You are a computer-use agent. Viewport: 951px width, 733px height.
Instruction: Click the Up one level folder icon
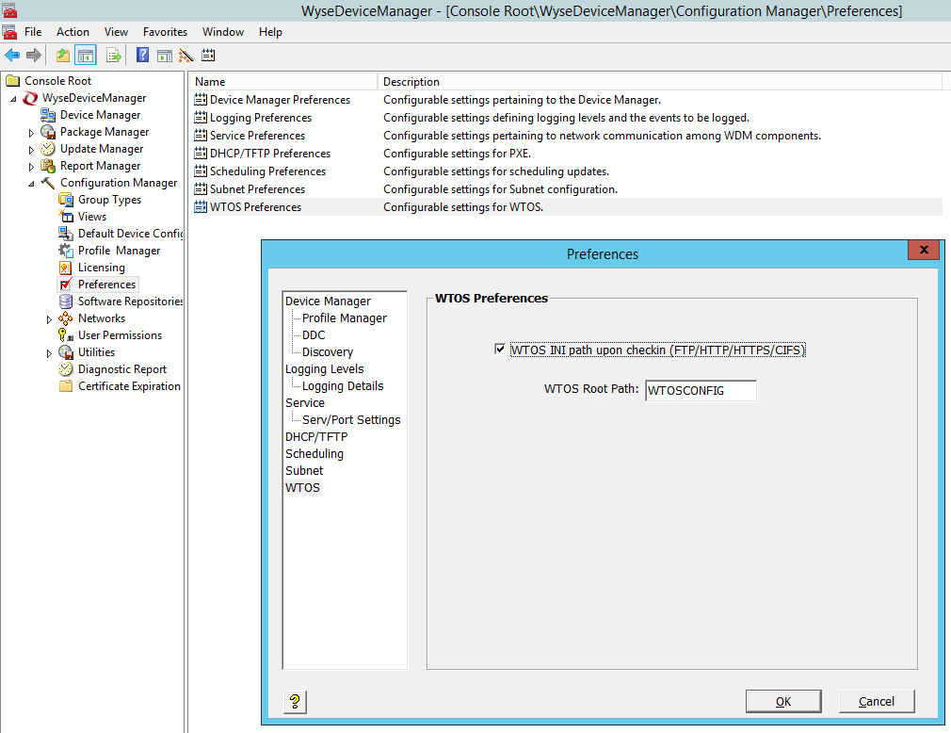[x=63, y=56]
